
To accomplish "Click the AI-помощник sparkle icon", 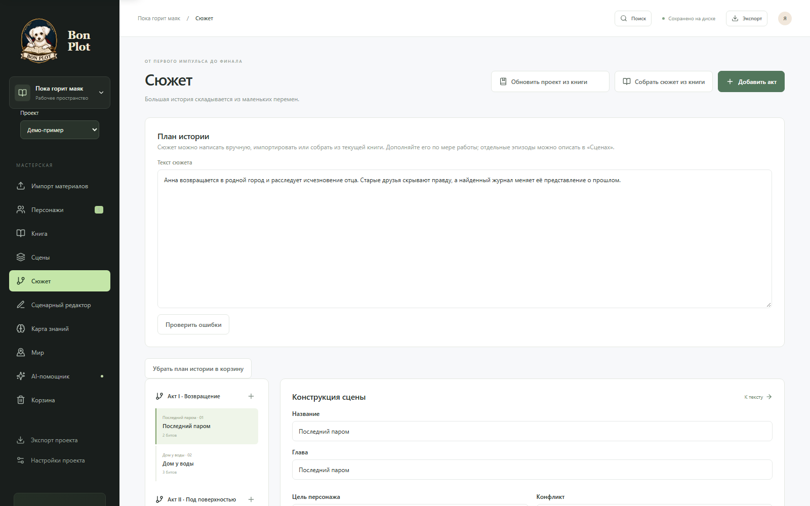I will tap(21, 376).
